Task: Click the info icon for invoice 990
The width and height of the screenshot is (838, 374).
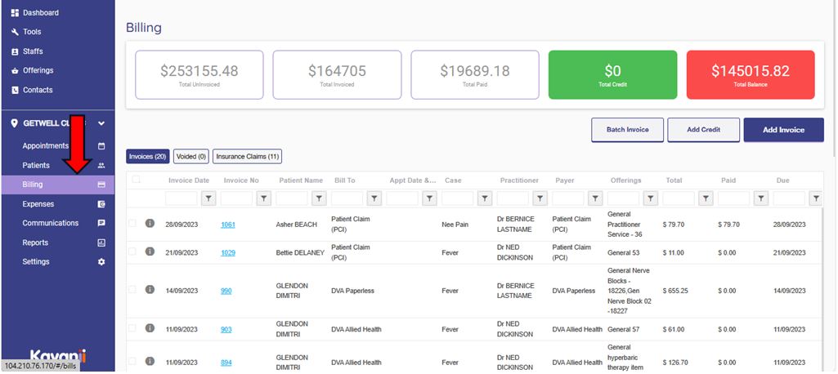Action: (x=150, y=290)
